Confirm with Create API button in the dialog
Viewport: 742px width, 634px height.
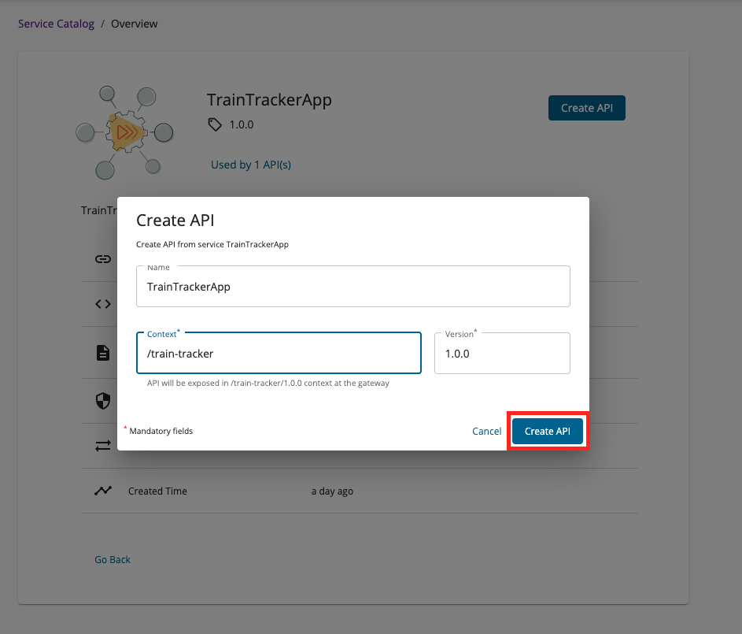(548, 431)
